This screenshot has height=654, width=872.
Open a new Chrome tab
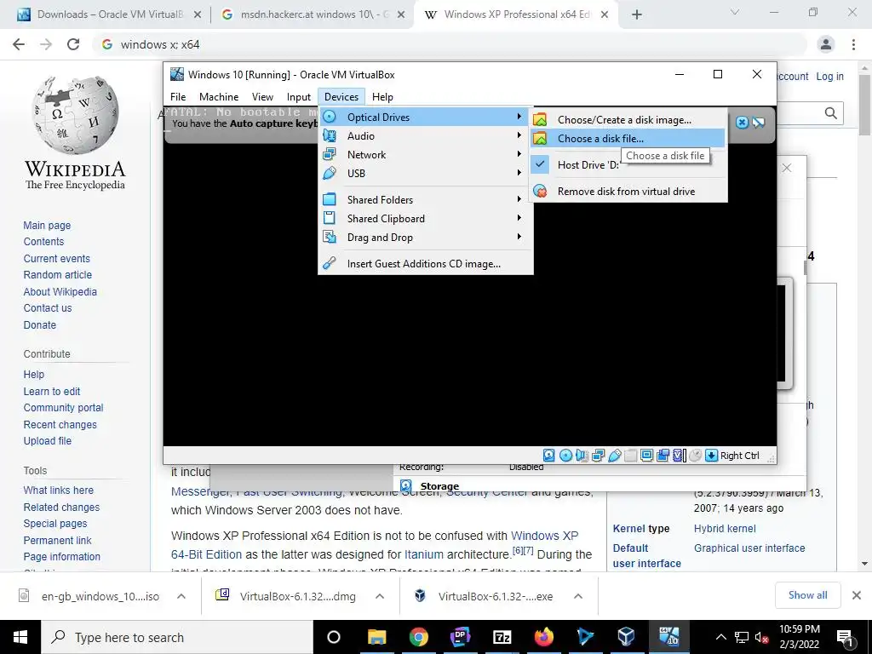coord(637,15)
